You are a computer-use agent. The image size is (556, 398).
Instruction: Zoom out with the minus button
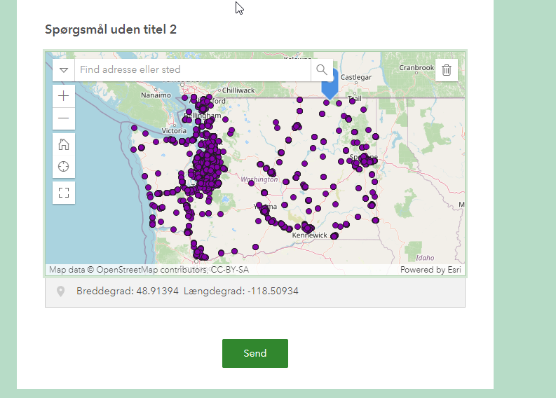[64, 118]
